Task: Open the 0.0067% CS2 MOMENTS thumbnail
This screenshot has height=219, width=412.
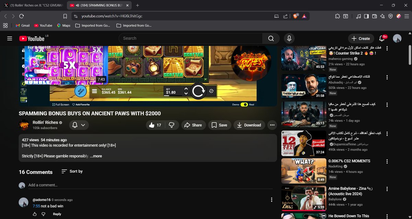Action: pos(304,171)
